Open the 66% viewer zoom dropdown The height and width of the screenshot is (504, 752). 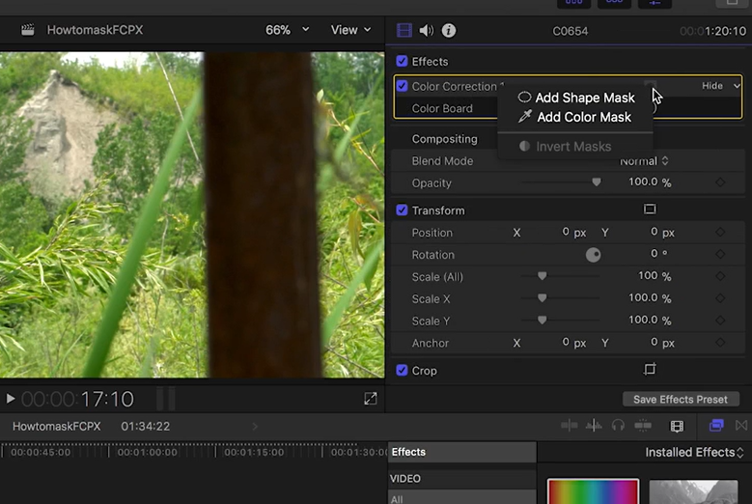287,30
